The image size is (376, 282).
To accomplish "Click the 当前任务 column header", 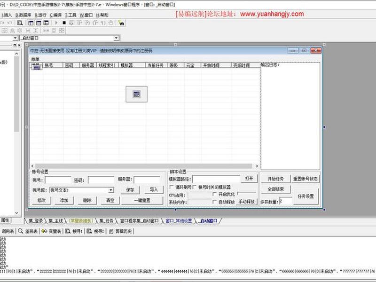I will click(x=156, y=65).
